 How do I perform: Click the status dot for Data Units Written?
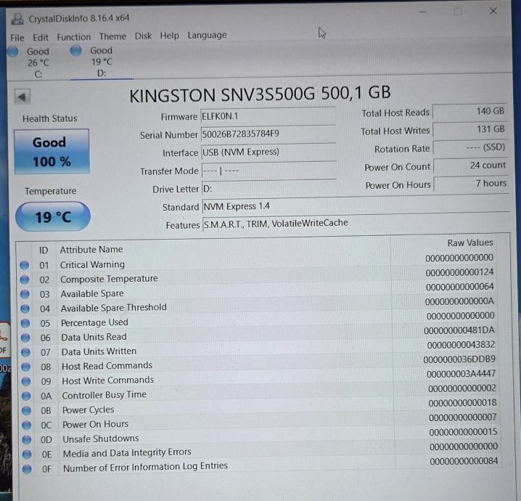tap(25, 352)
